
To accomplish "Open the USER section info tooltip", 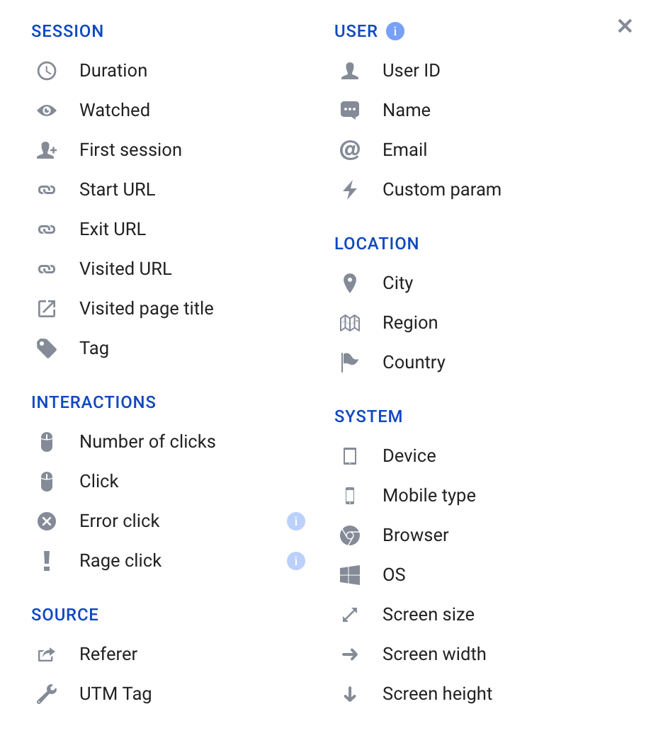I will tap(395, 30).
